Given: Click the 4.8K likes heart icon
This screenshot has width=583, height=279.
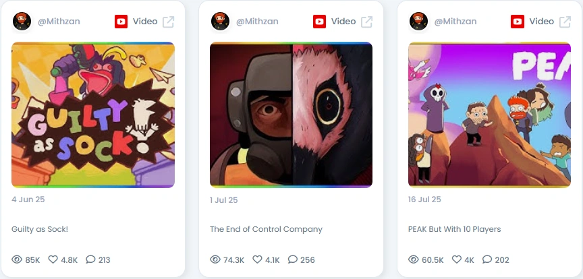Looking at the screenshot, I should (53, 259).
